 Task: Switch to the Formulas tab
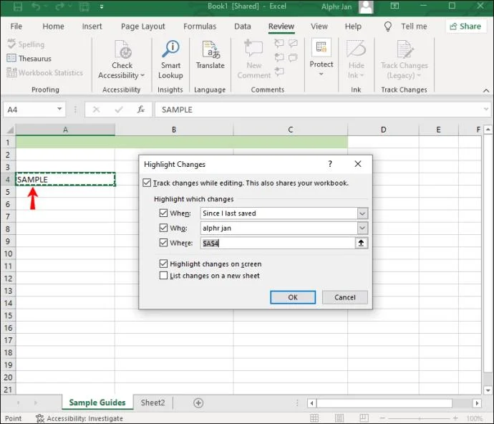coord(200,26)
